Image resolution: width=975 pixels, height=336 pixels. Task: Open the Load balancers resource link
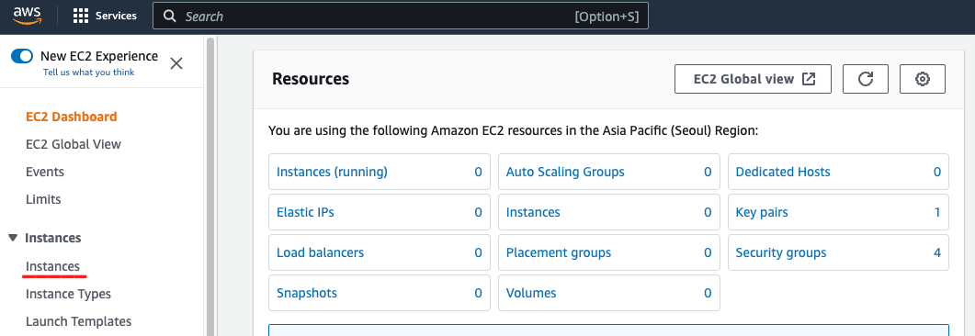point(320,252)
